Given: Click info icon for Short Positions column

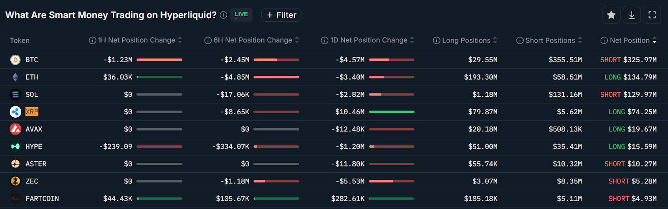Looking at the screenshot, I should pos(520,40).
